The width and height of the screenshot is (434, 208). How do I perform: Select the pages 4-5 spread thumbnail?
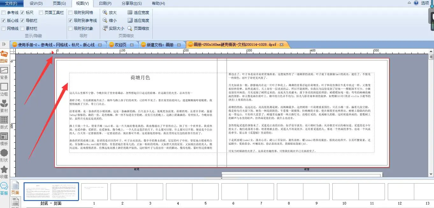click(192, 191)
